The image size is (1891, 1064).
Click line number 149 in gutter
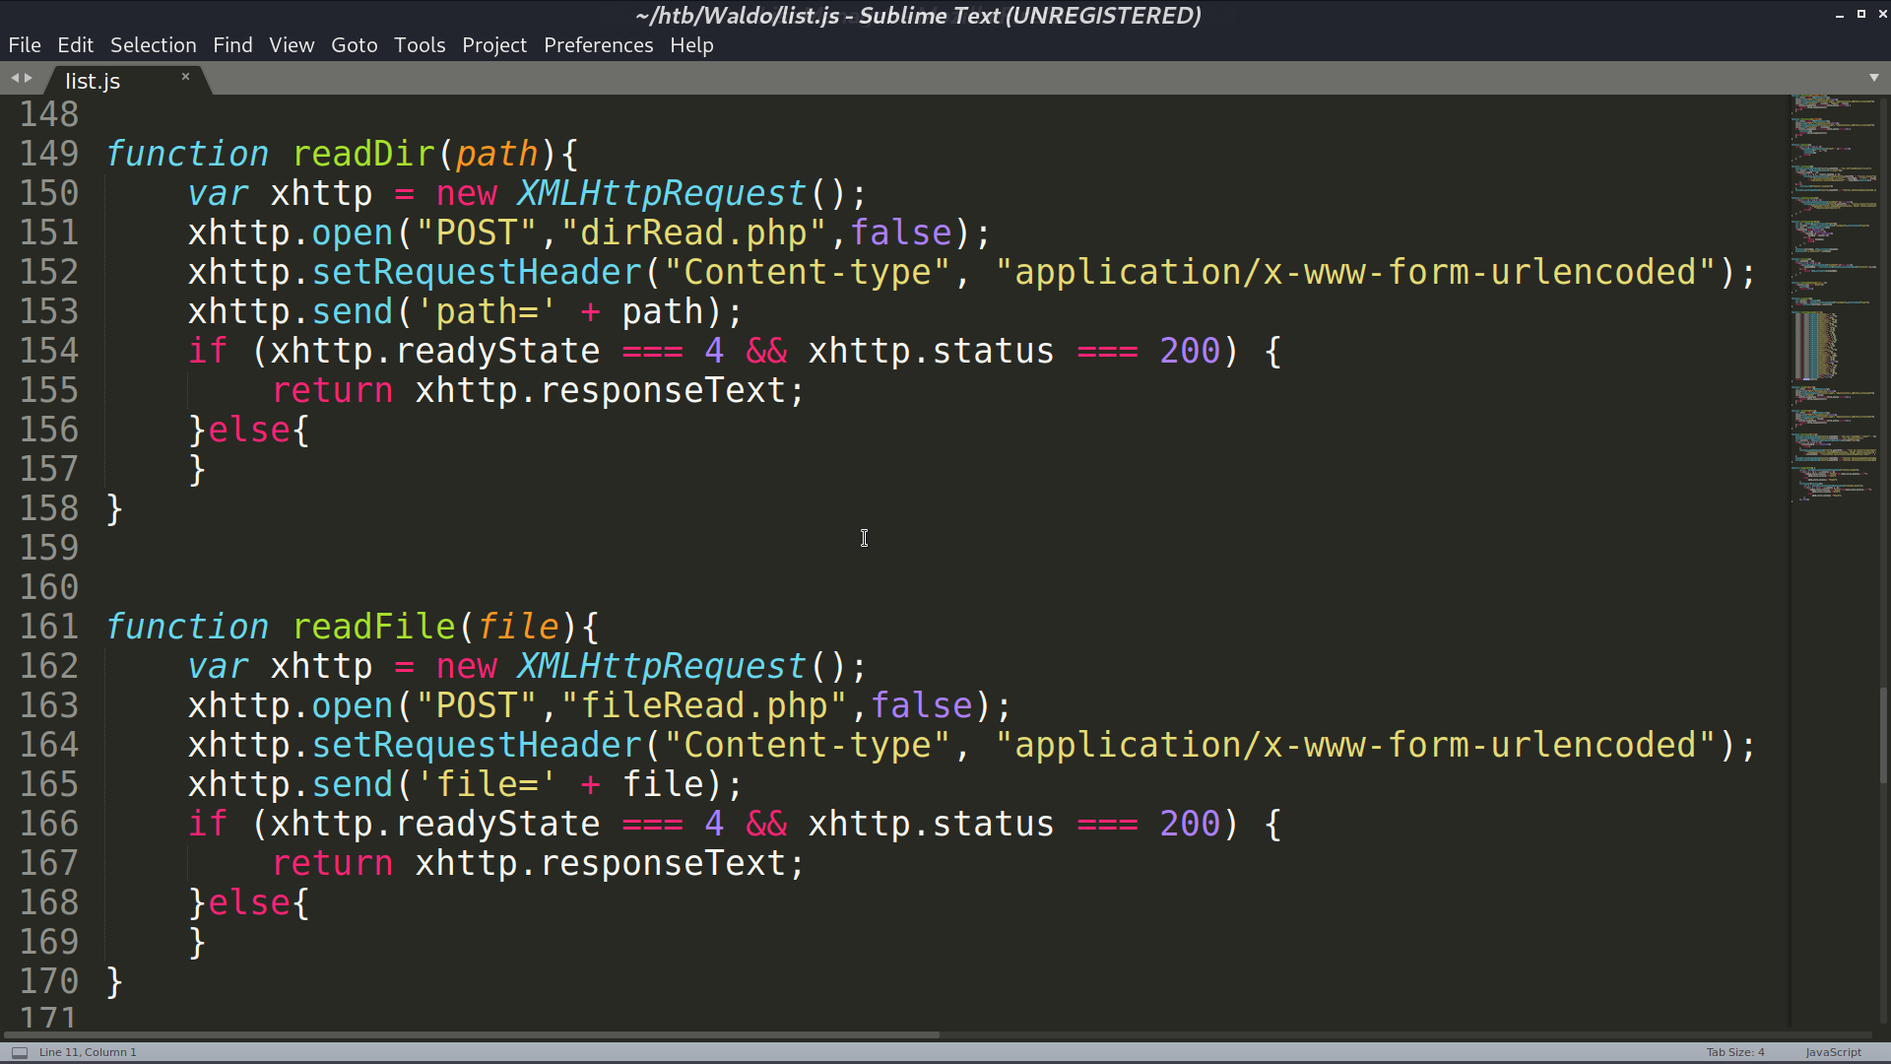tap(49, 154)
